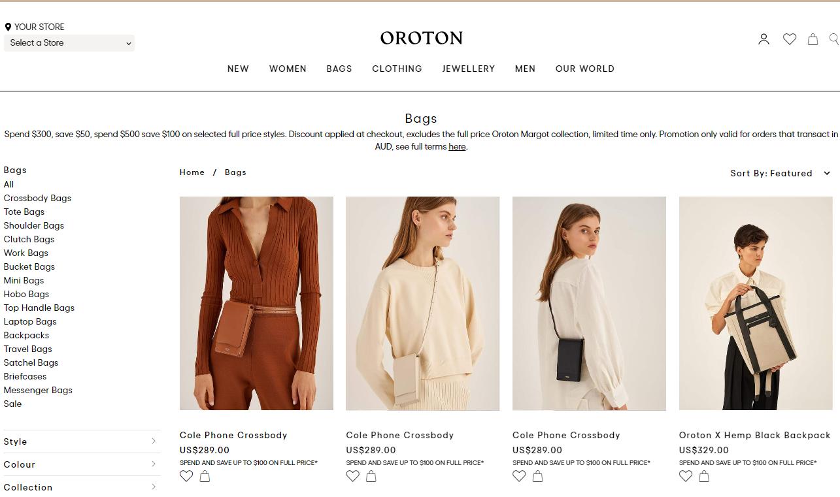Expand the Collection filter
Viewport: 840px width, 497px height.
[80, 487]
